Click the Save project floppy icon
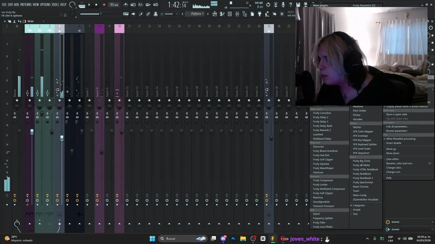The width and height of the screenshot is (435, 244). (x=298, y=5)
